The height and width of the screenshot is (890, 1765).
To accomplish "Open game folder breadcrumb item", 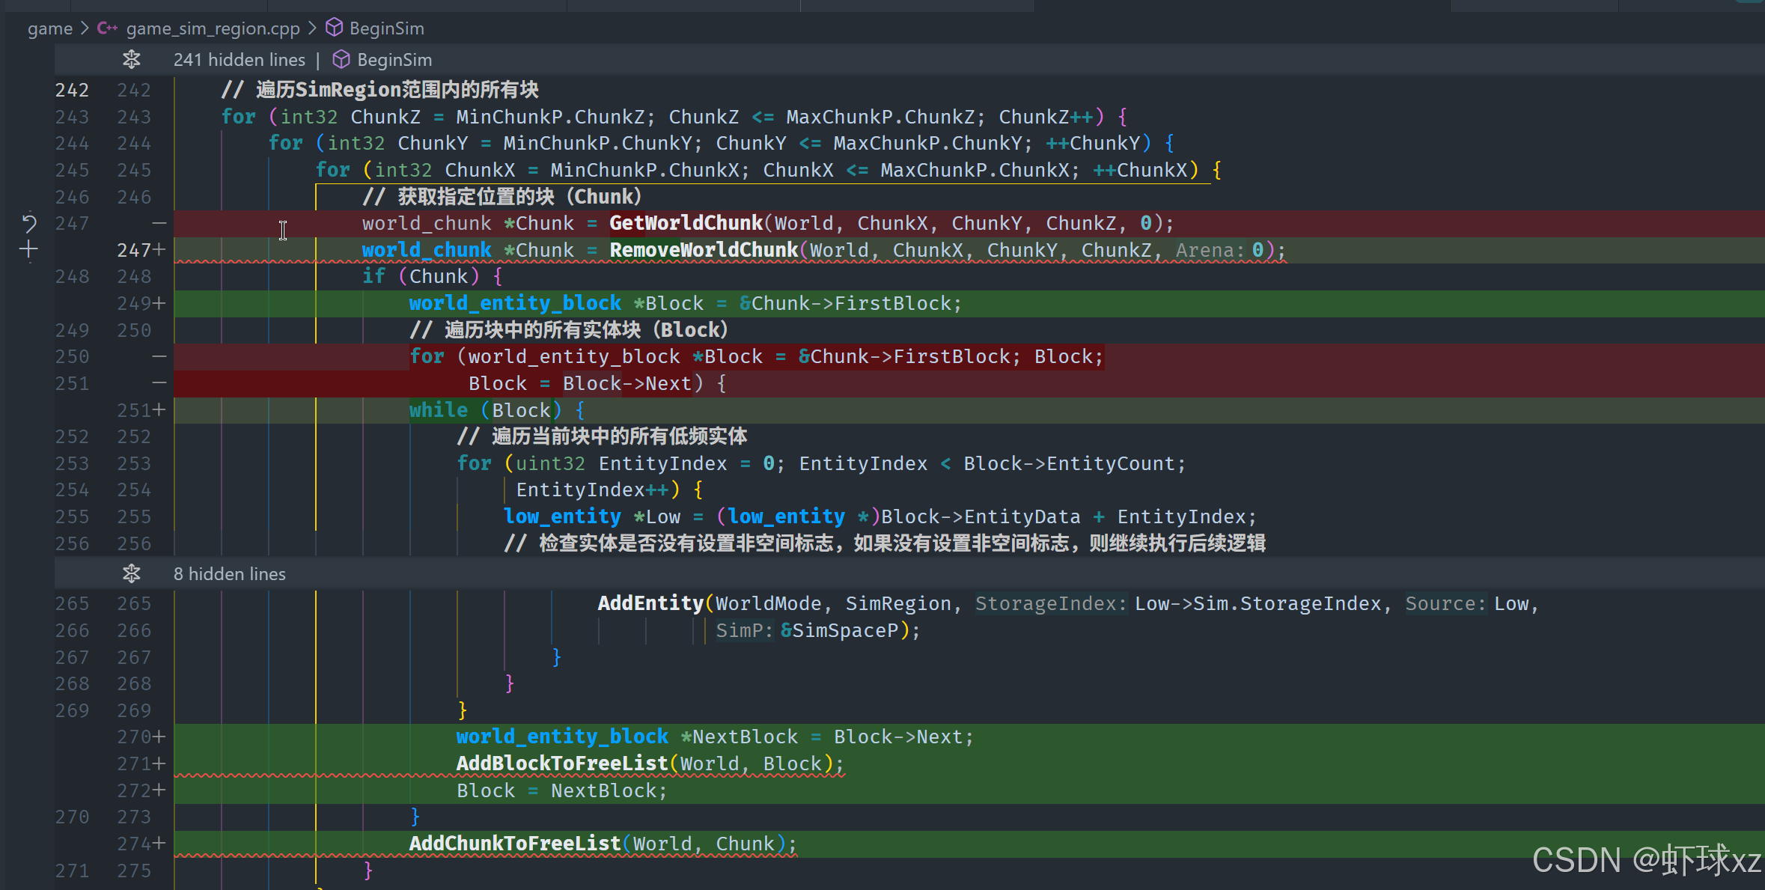I will 50,28.
